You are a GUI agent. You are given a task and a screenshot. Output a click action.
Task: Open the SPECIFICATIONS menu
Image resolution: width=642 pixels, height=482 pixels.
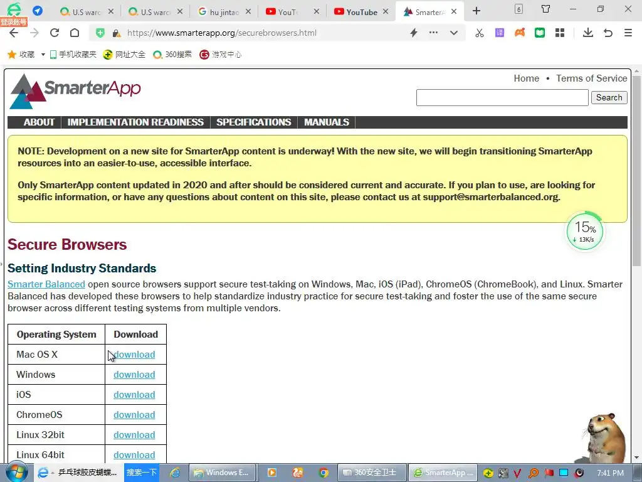pyautogui.click(x=253, y=122)
